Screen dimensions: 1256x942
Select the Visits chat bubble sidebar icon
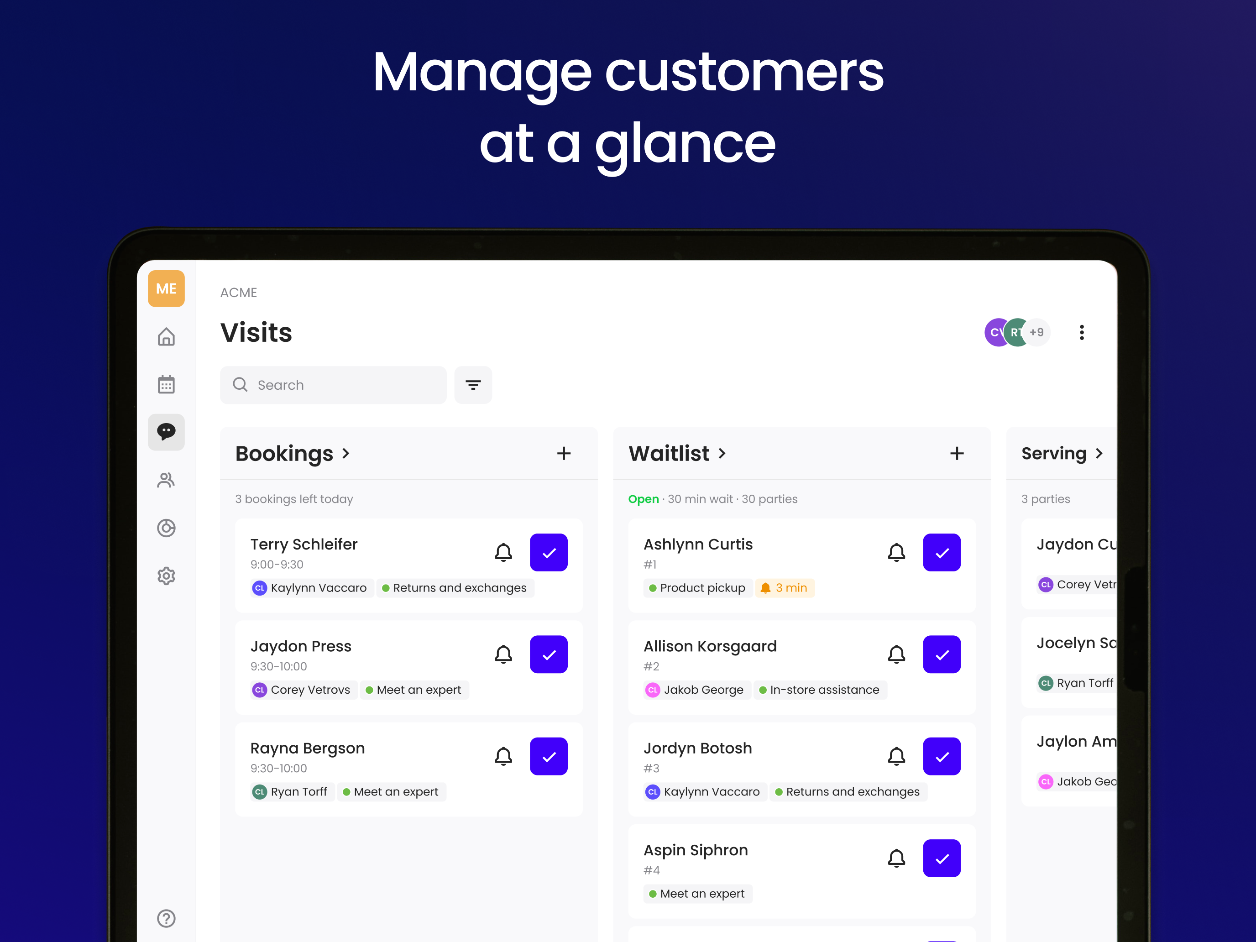[166, 432]
